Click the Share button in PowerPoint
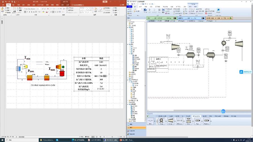253x142 pixels. pos(122,5)
